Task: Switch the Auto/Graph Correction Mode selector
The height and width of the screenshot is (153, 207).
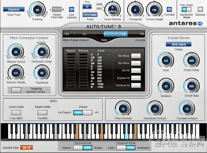Action: click(x=186, y=9)
